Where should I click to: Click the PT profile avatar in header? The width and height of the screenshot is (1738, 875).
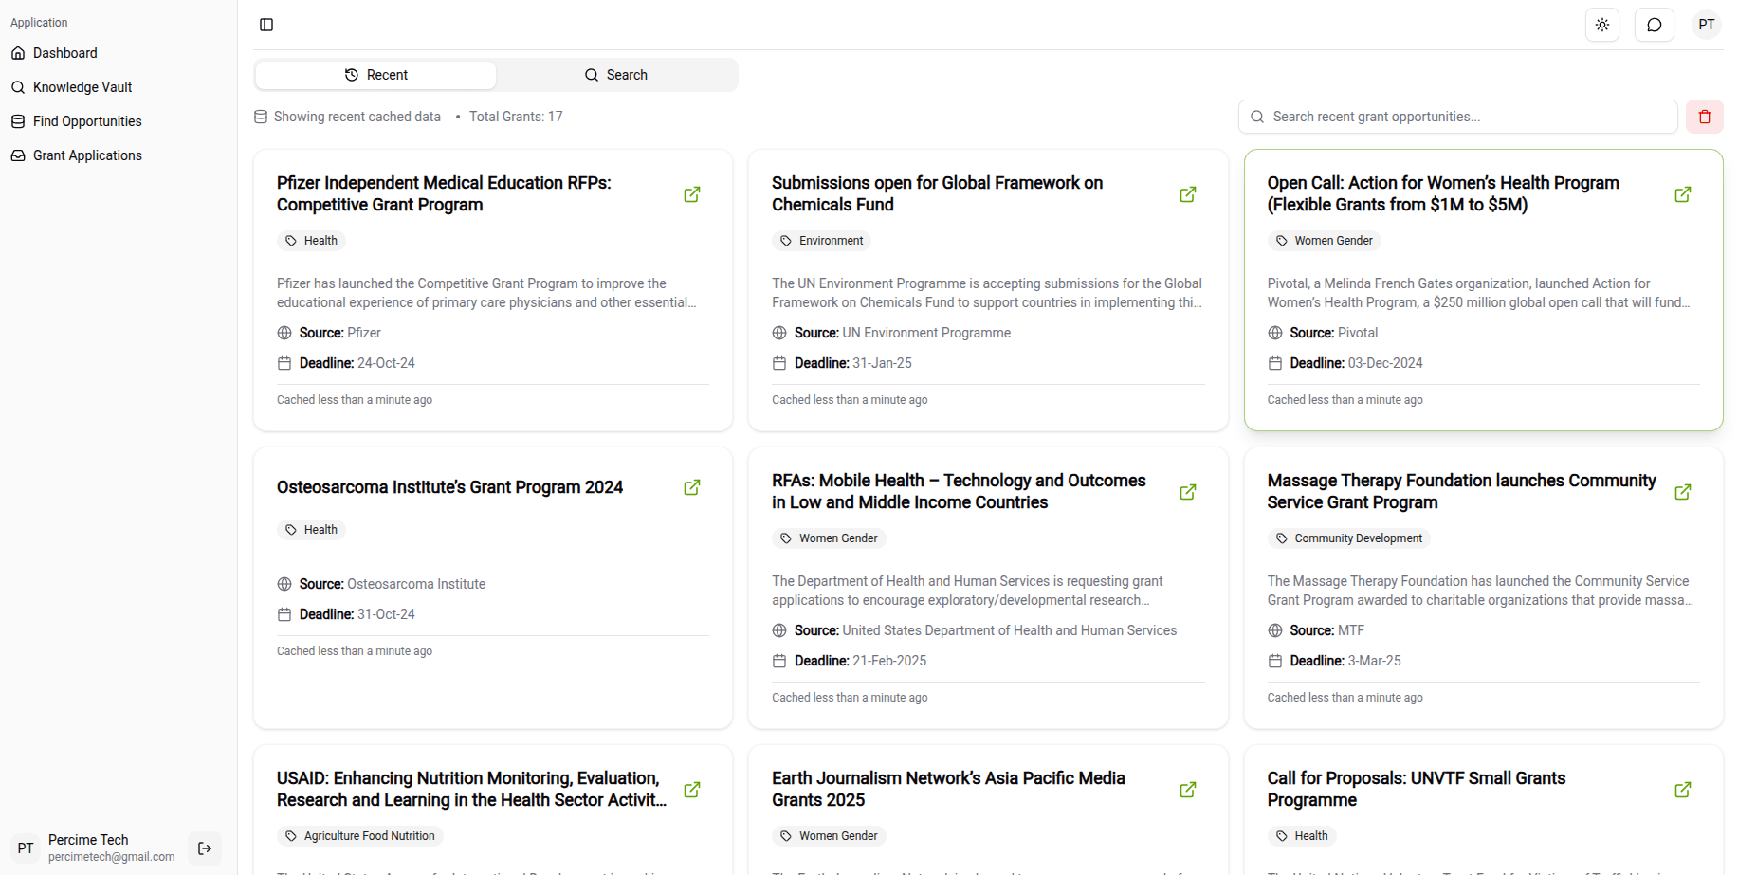1706,25
